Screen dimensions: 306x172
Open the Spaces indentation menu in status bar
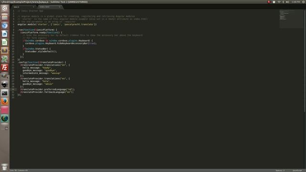point(280,171)
